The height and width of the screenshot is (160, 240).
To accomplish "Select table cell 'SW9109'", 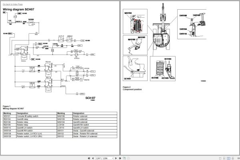I will point(10,136).
